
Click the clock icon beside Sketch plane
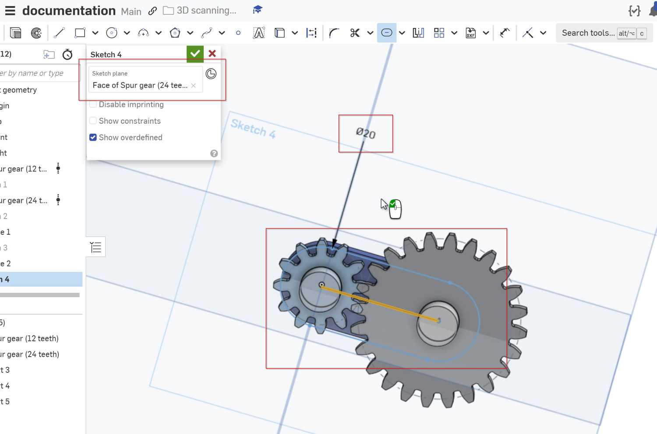[211, 74]
